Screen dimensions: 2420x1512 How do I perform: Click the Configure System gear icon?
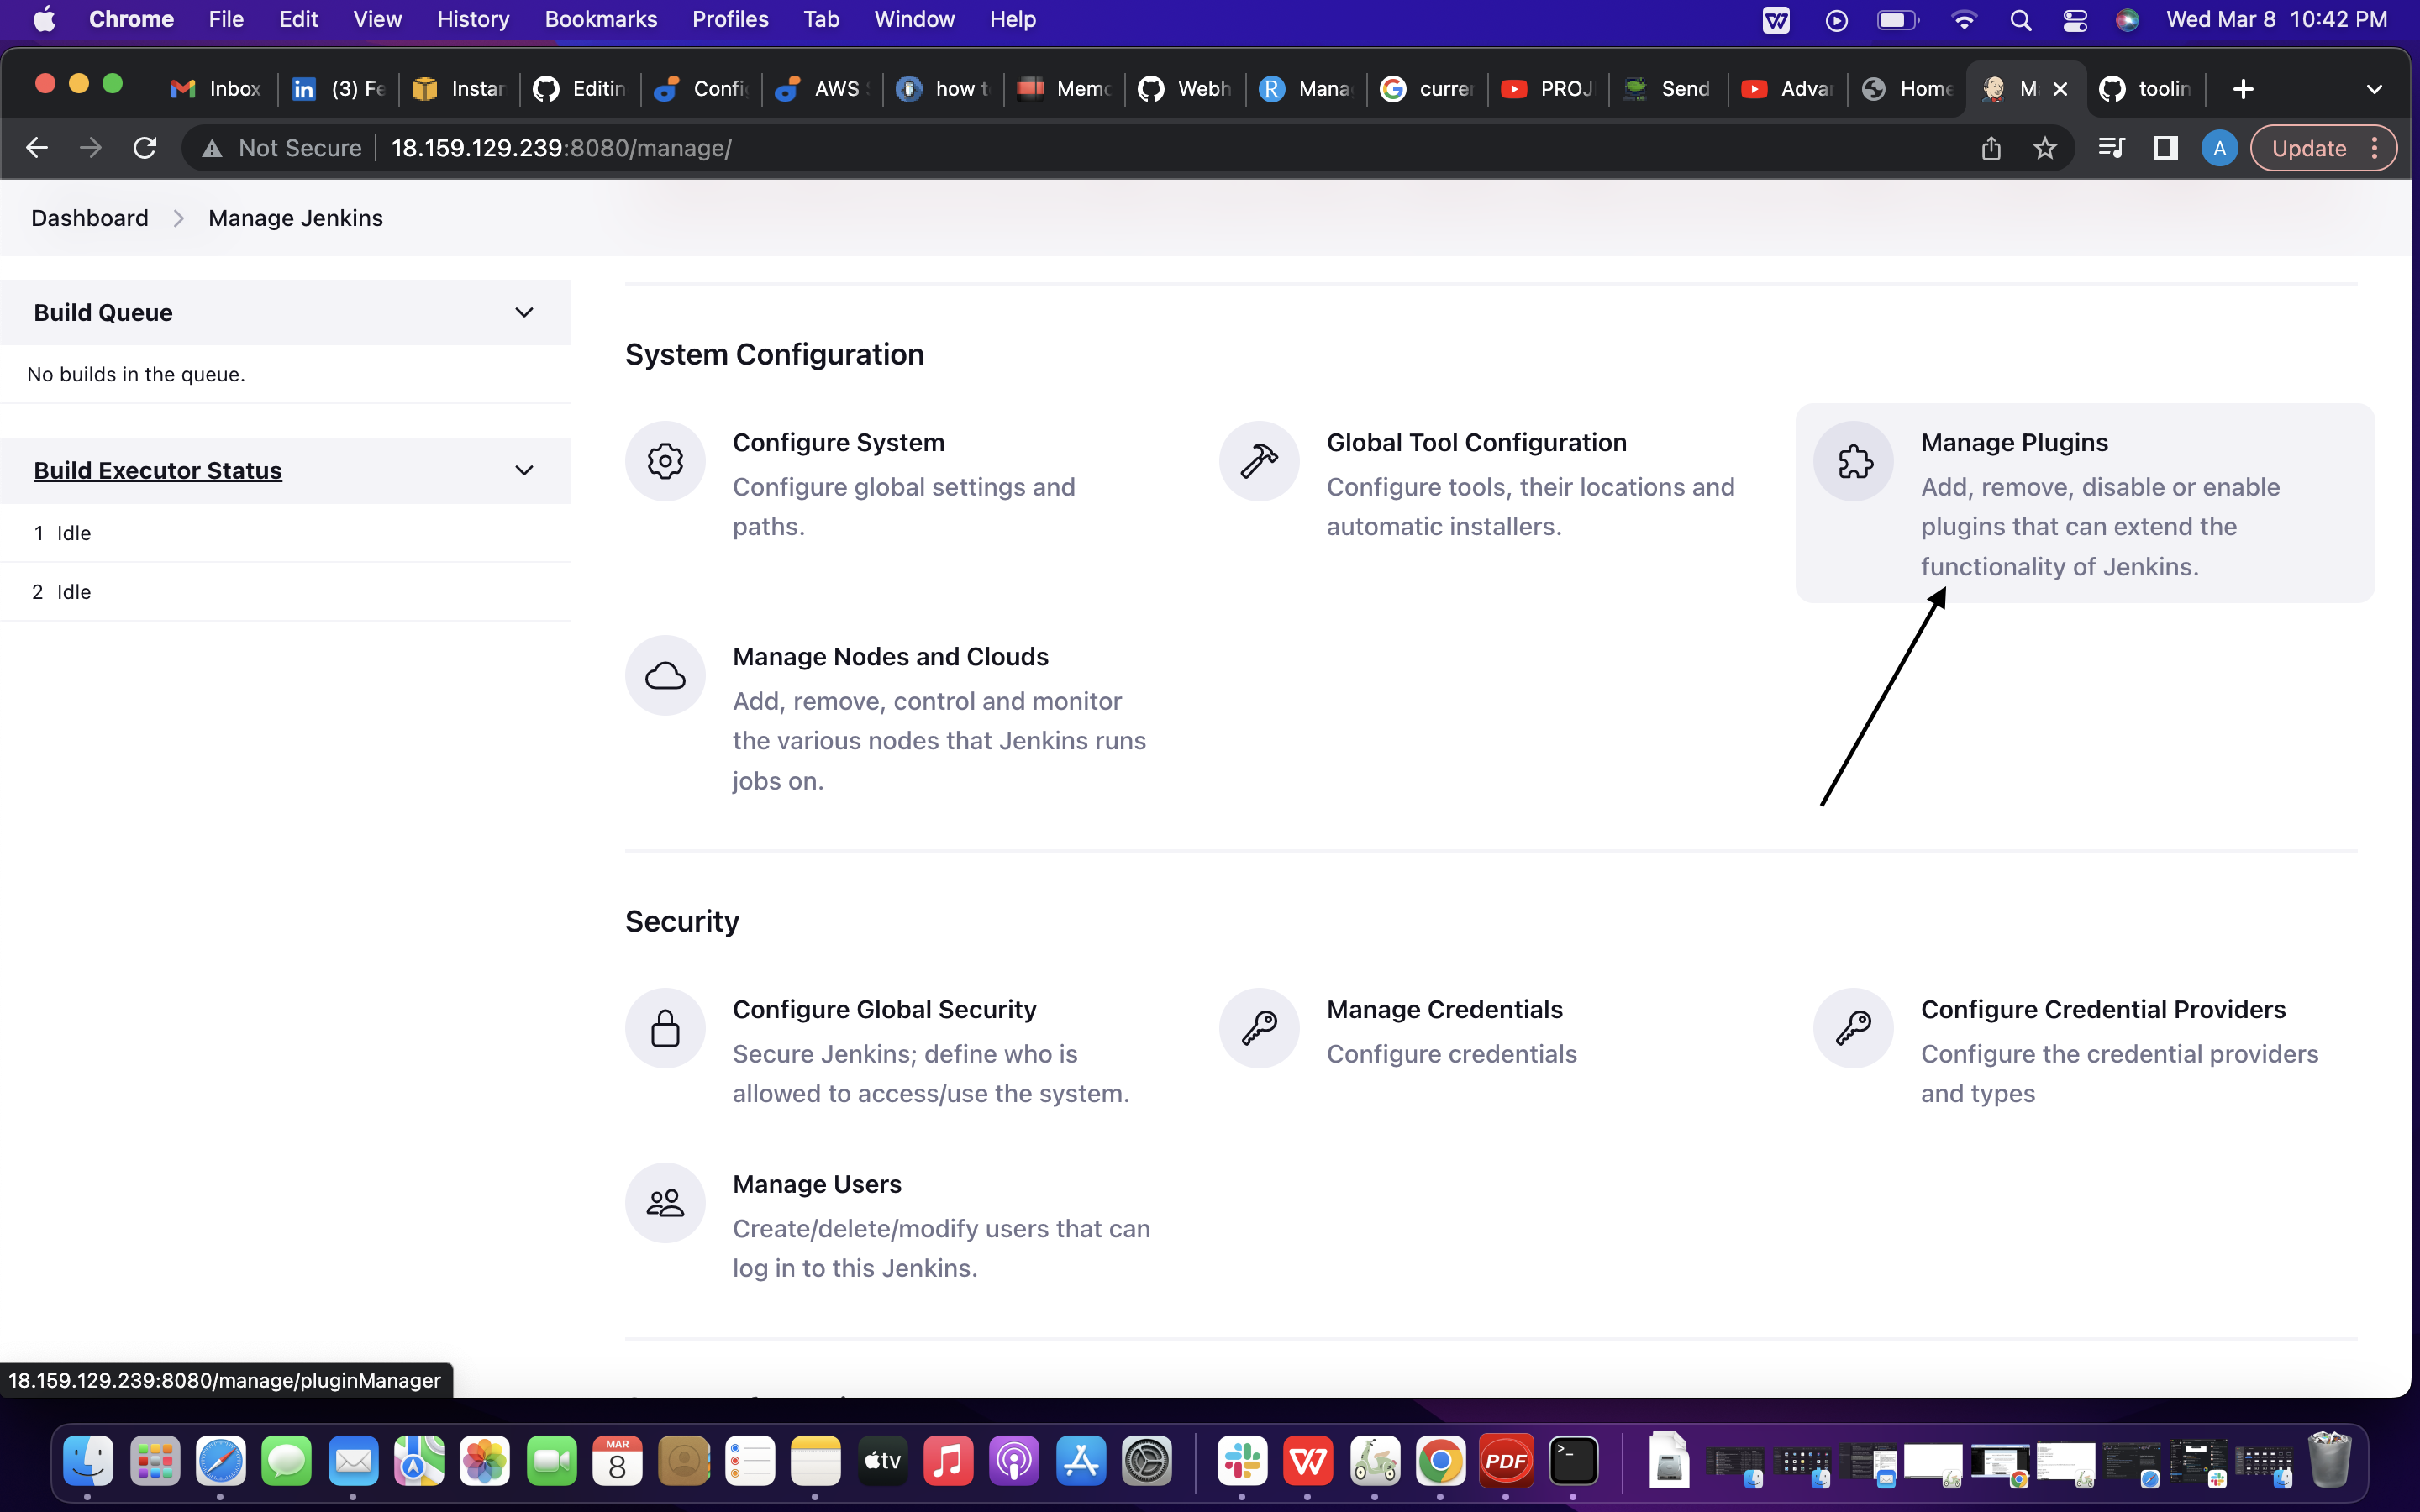(665, 461)
